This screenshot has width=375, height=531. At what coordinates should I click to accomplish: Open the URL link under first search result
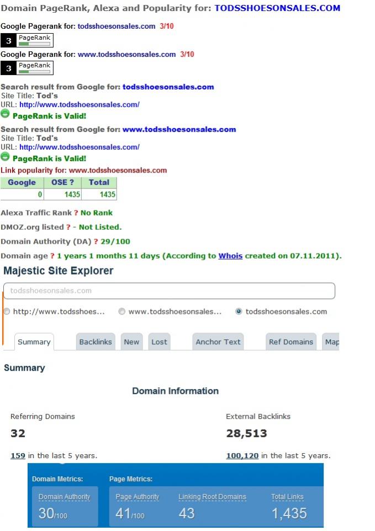[x=79, y=104]
